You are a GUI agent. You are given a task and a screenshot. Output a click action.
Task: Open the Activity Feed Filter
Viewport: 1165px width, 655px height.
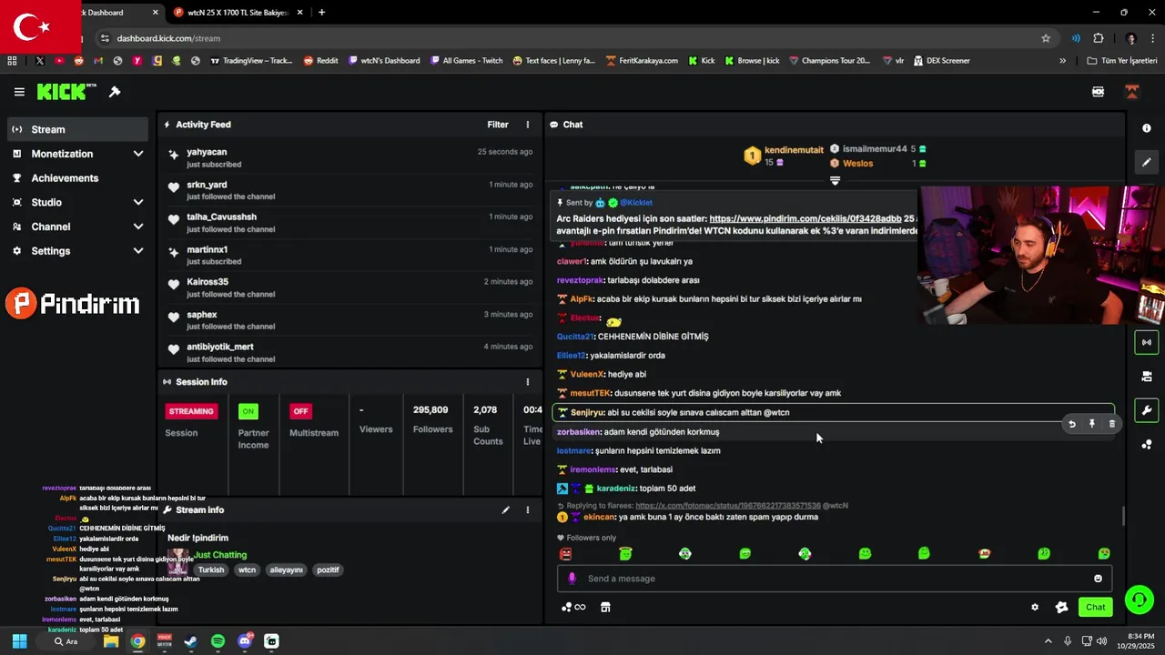498,125
